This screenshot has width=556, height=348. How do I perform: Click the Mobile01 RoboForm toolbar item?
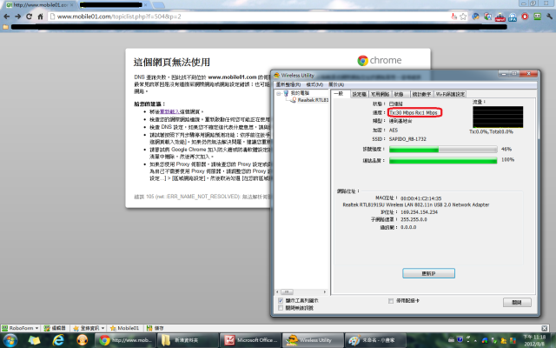(x=124, y=328)
